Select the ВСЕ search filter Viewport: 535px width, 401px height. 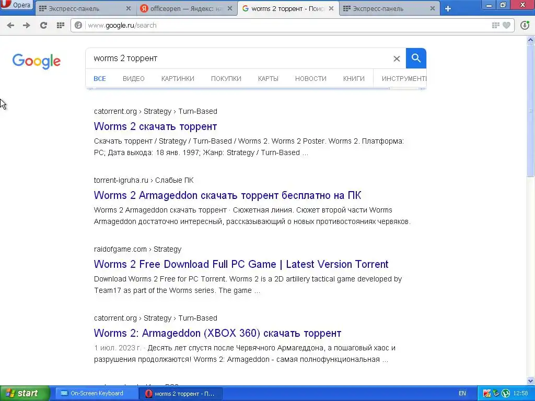click(x=100, y=79)
